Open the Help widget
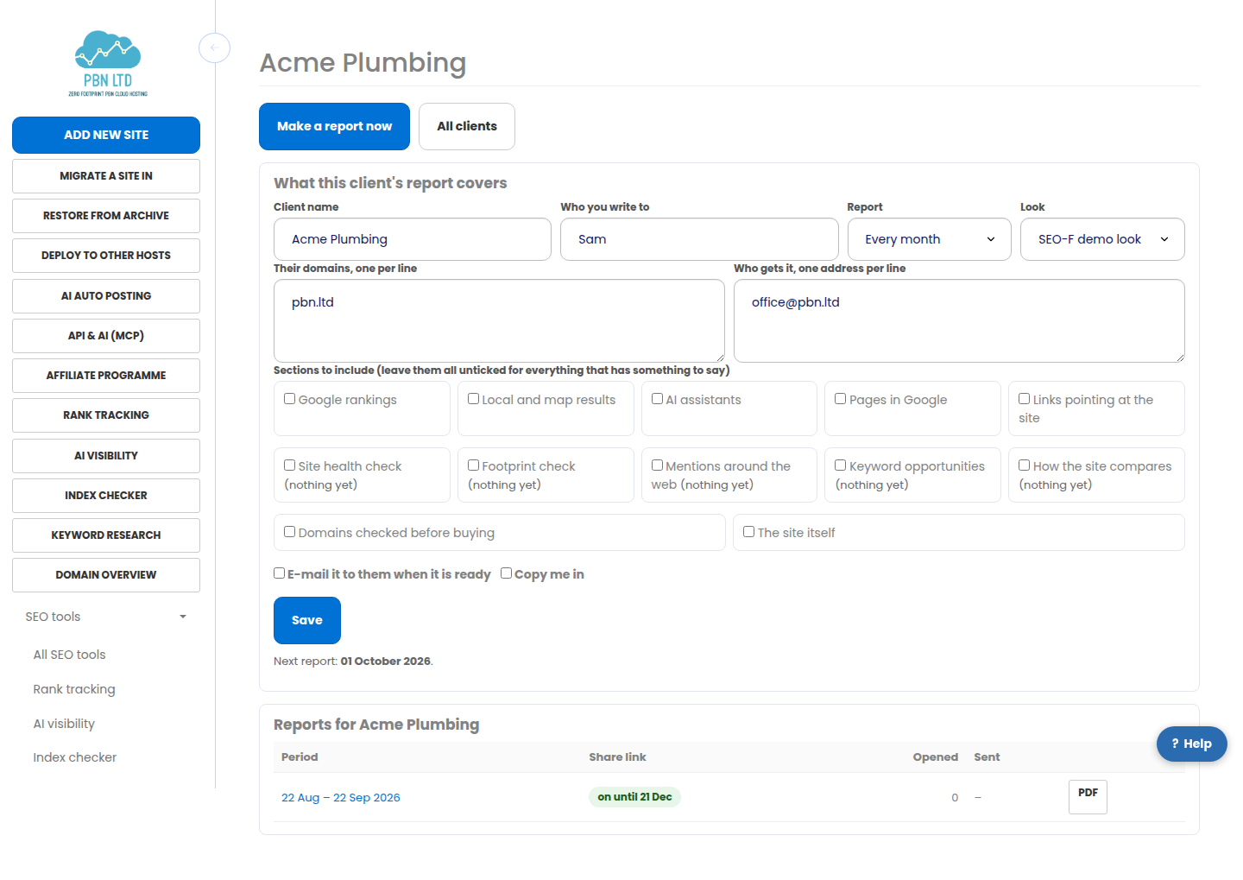 coord(1191,744)
